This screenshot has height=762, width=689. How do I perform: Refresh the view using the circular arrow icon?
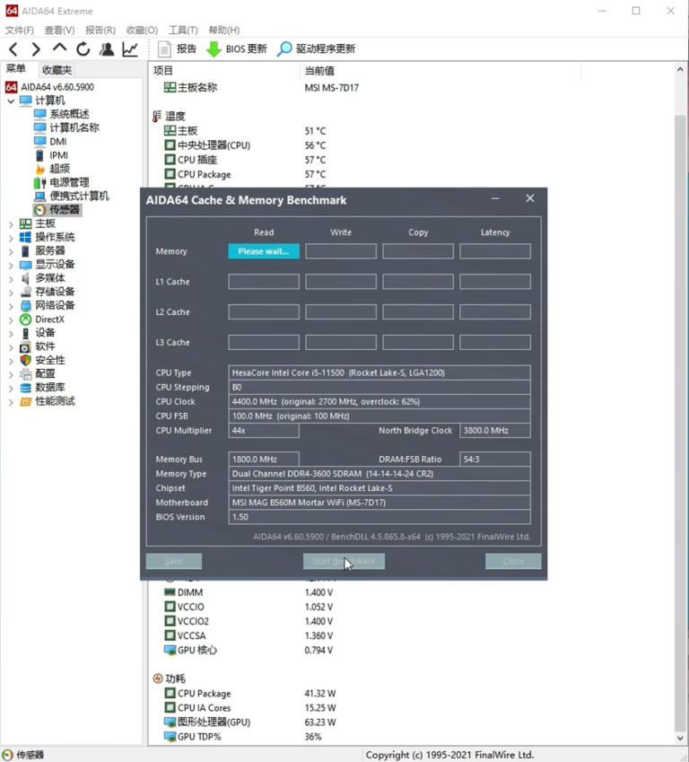point(83,49)
